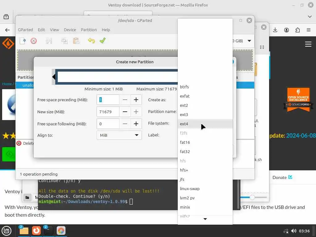Click the Donate link on SourceForge
This screenshot has height=237, width=316.
point(282,177)
